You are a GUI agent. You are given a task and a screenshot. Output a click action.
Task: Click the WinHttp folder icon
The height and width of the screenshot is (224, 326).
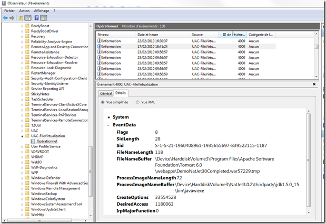click(27, 214)
